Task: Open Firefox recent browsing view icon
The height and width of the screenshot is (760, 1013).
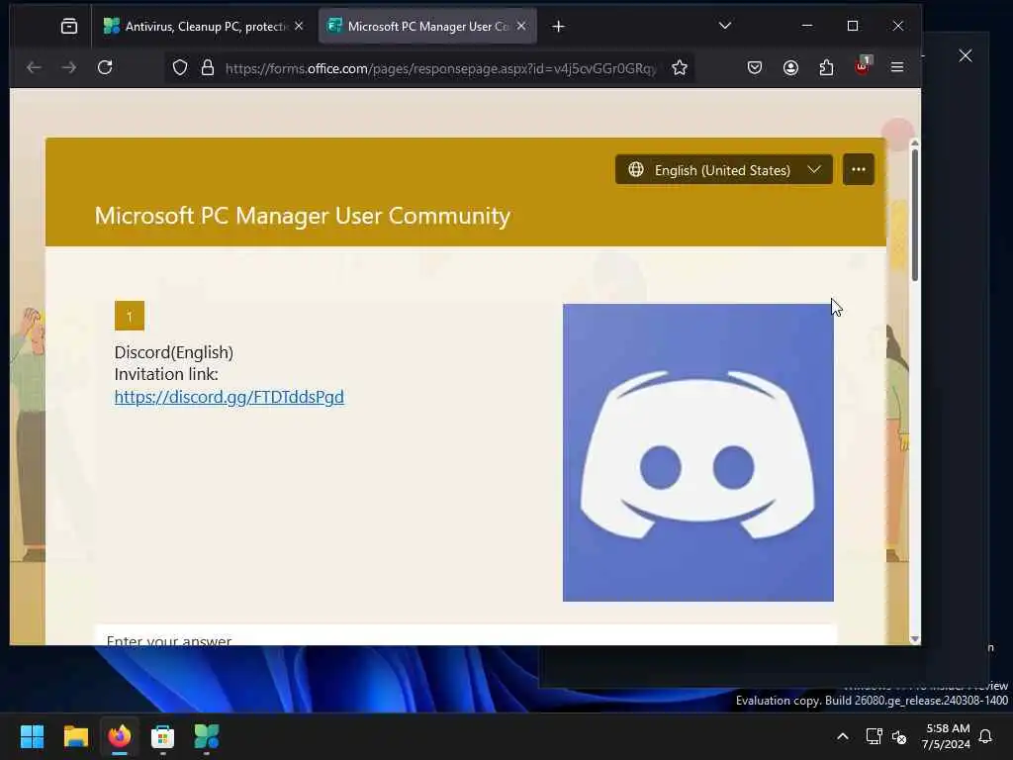Action: click(x=69, y=26)
